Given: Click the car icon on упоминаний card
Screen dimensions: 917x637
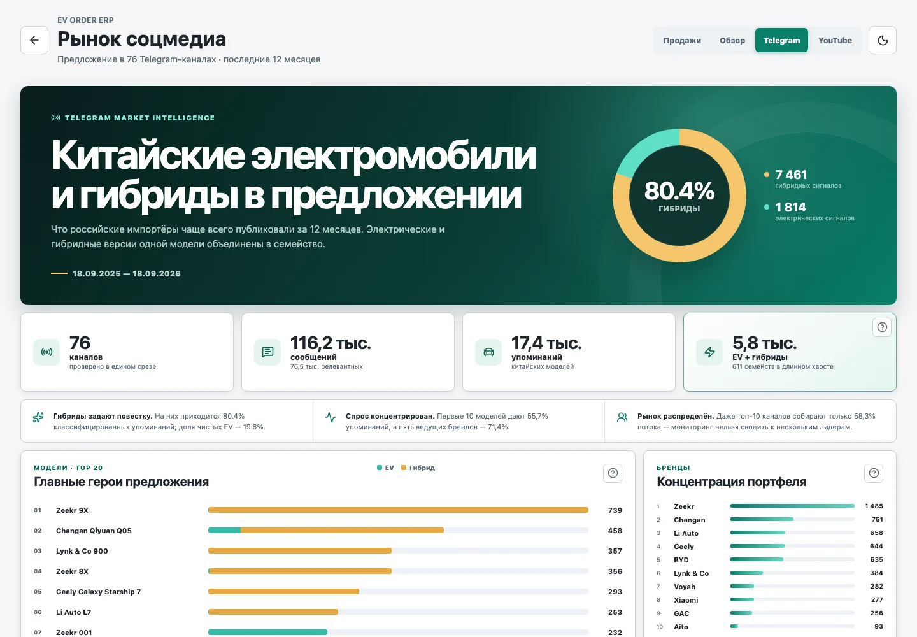Looking at the screenshot, I should pyautogui.click(x=488, y=352).
